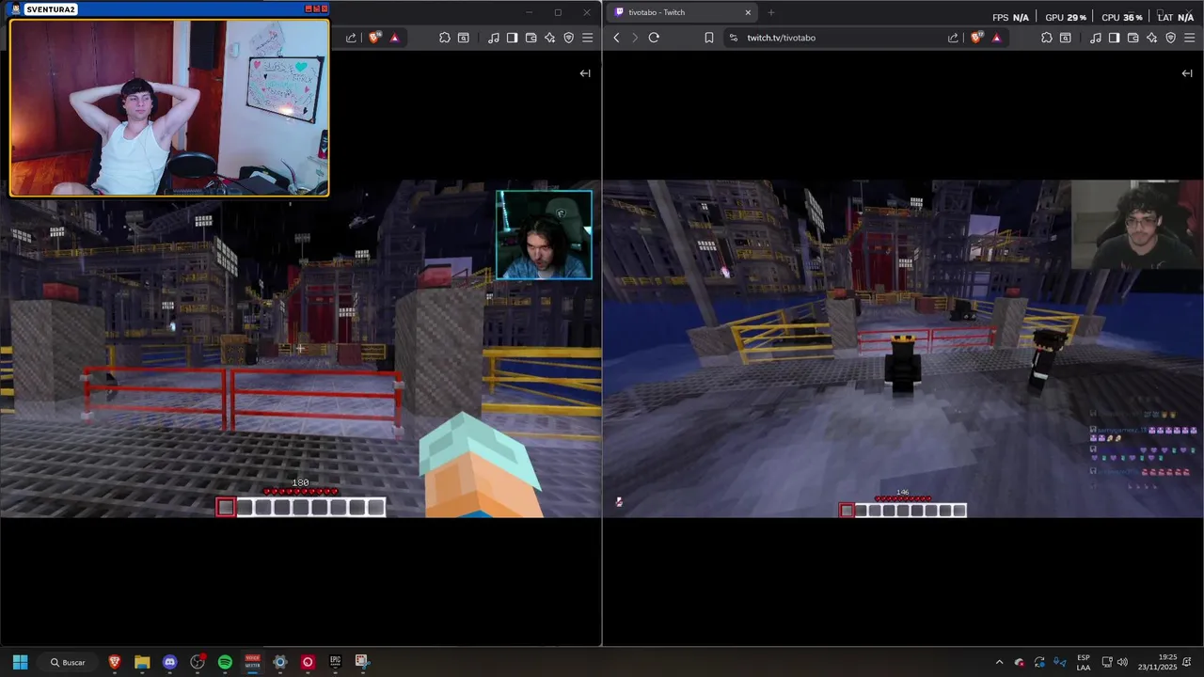Open the hamburger menu in right window
This screenshot has height=677, width=1204.
[1189, 38]
